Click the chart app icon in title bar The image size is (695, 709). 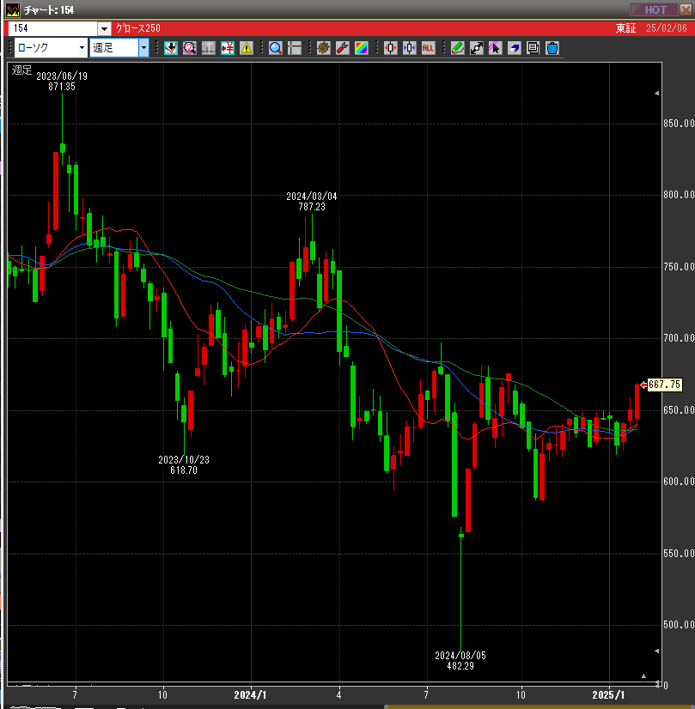[13, 9]
